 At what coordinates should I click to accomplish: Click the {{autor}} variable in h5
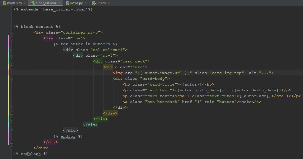coord(191,84)
